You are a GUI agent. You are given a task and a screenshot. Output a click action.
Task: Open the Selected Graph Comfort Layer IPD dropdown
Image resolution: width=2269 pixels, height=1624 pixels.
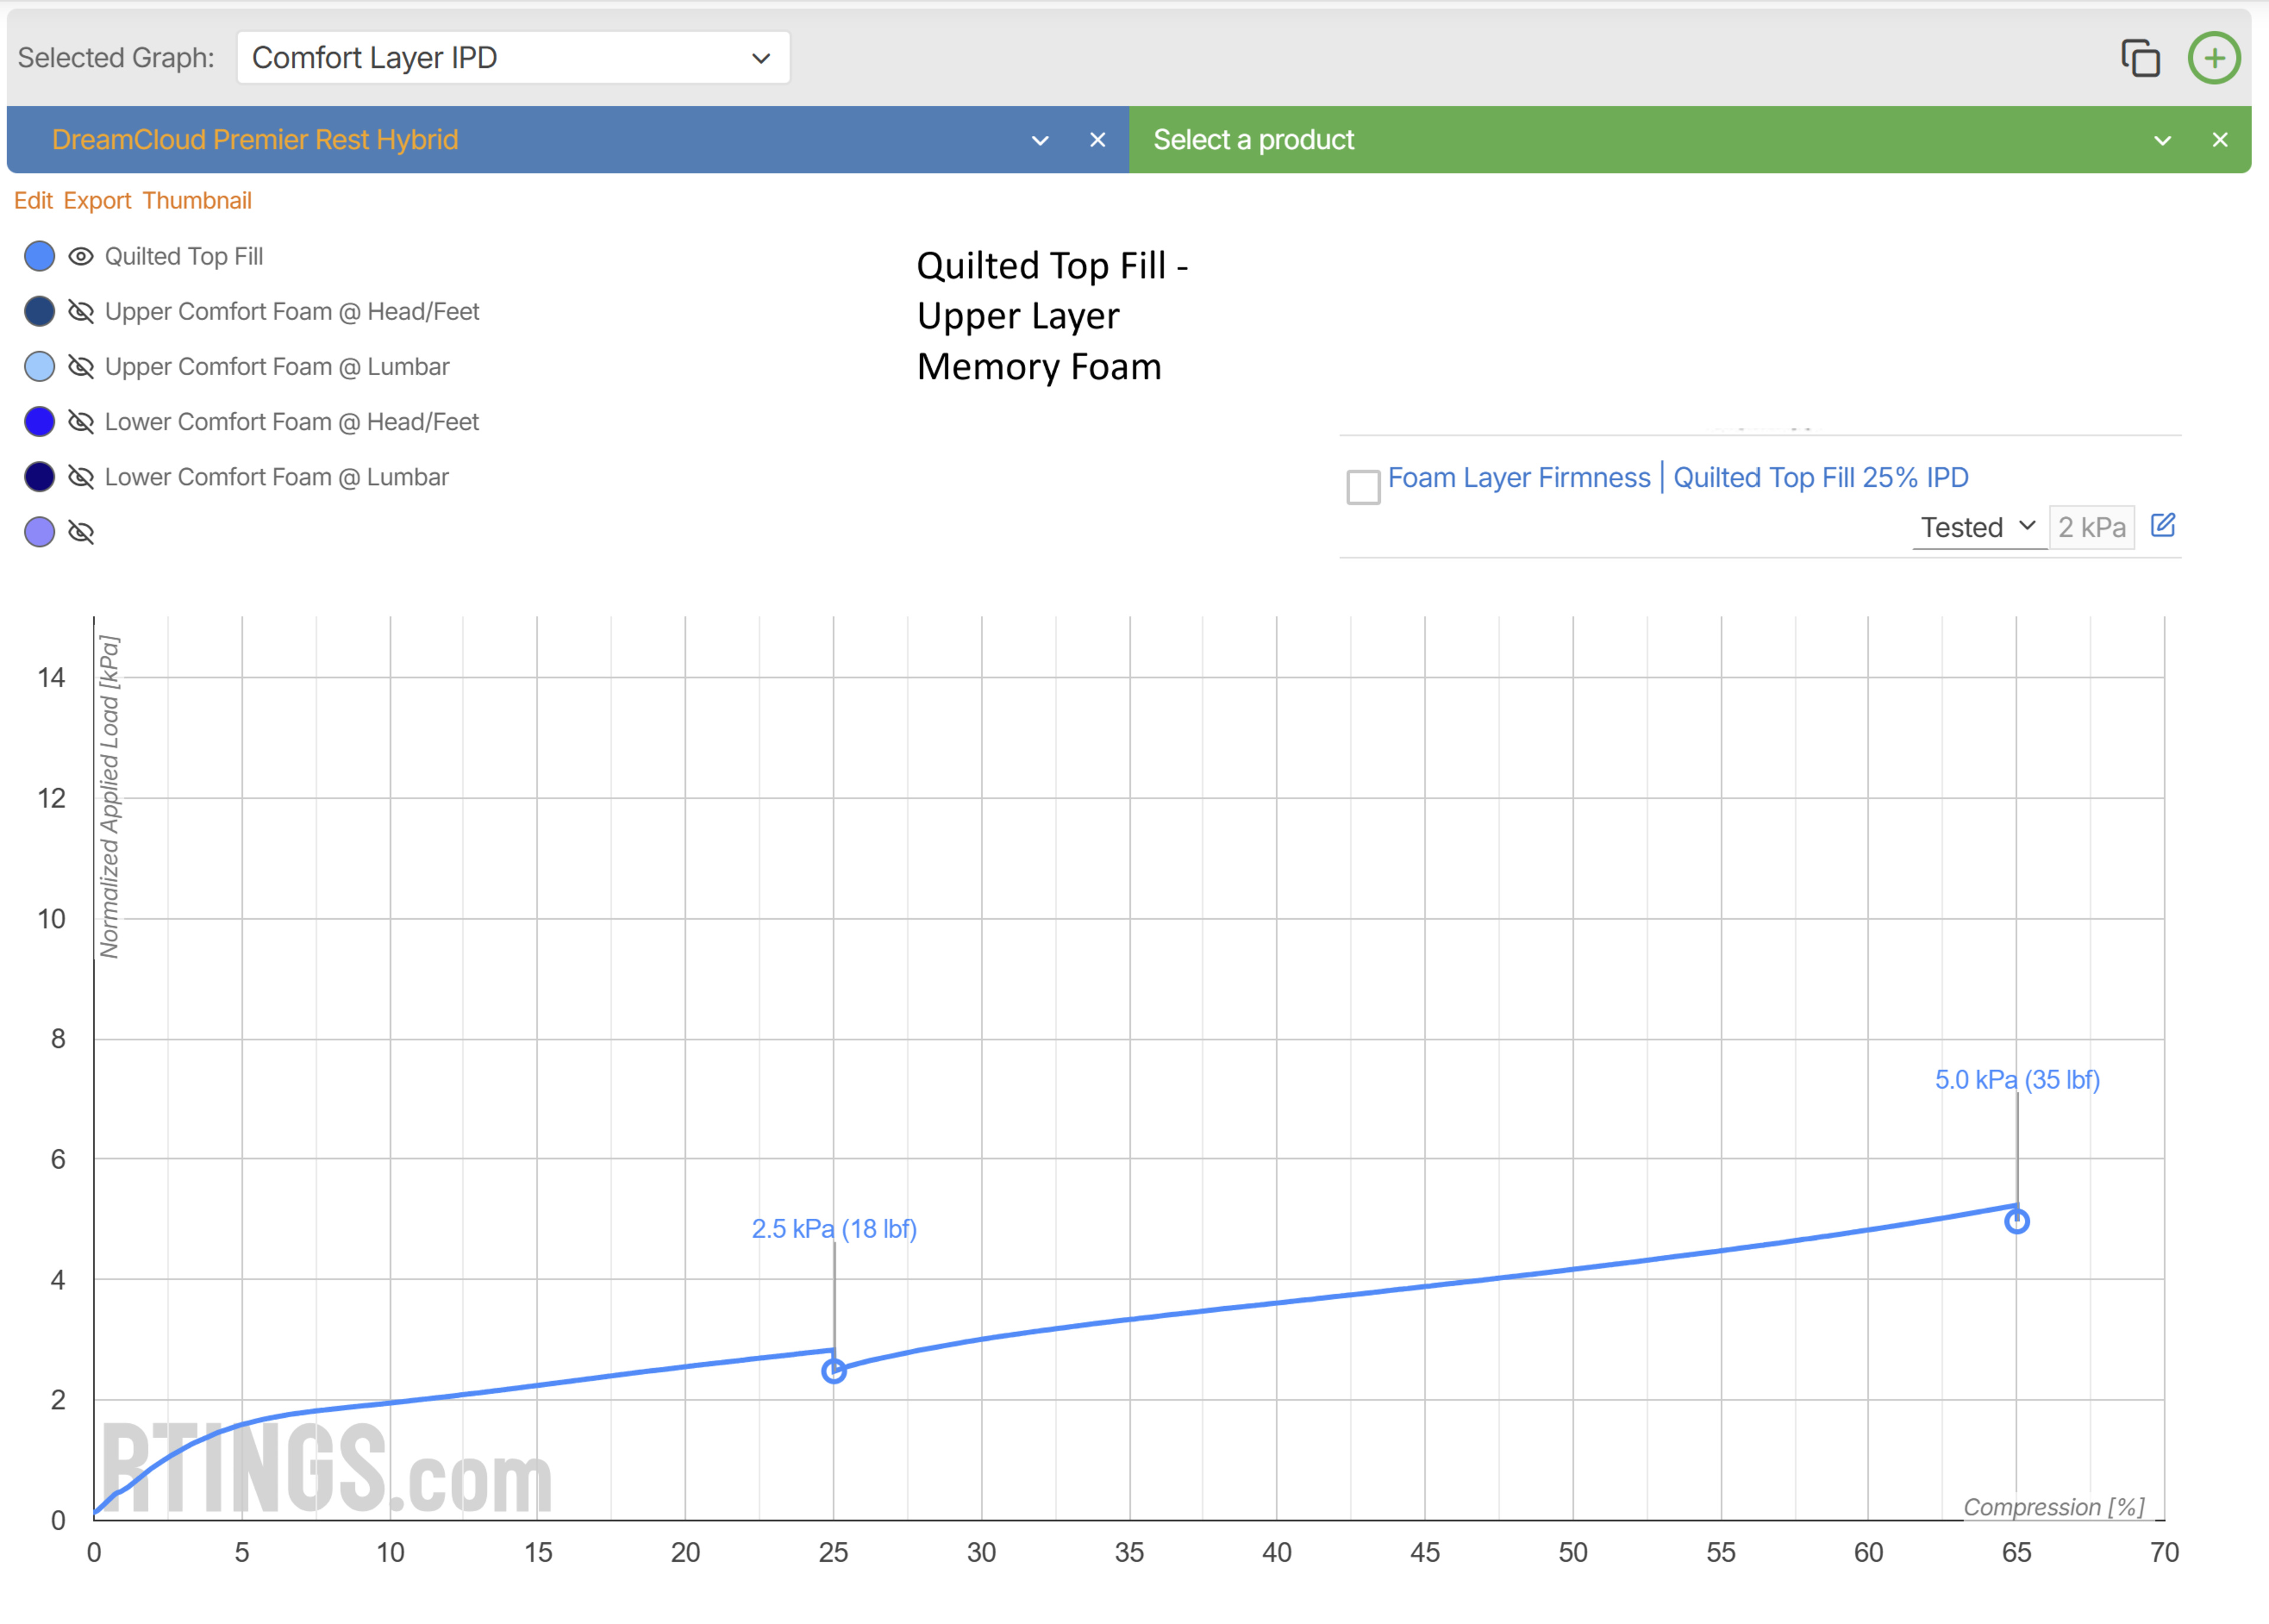click(x=513, y=58)
